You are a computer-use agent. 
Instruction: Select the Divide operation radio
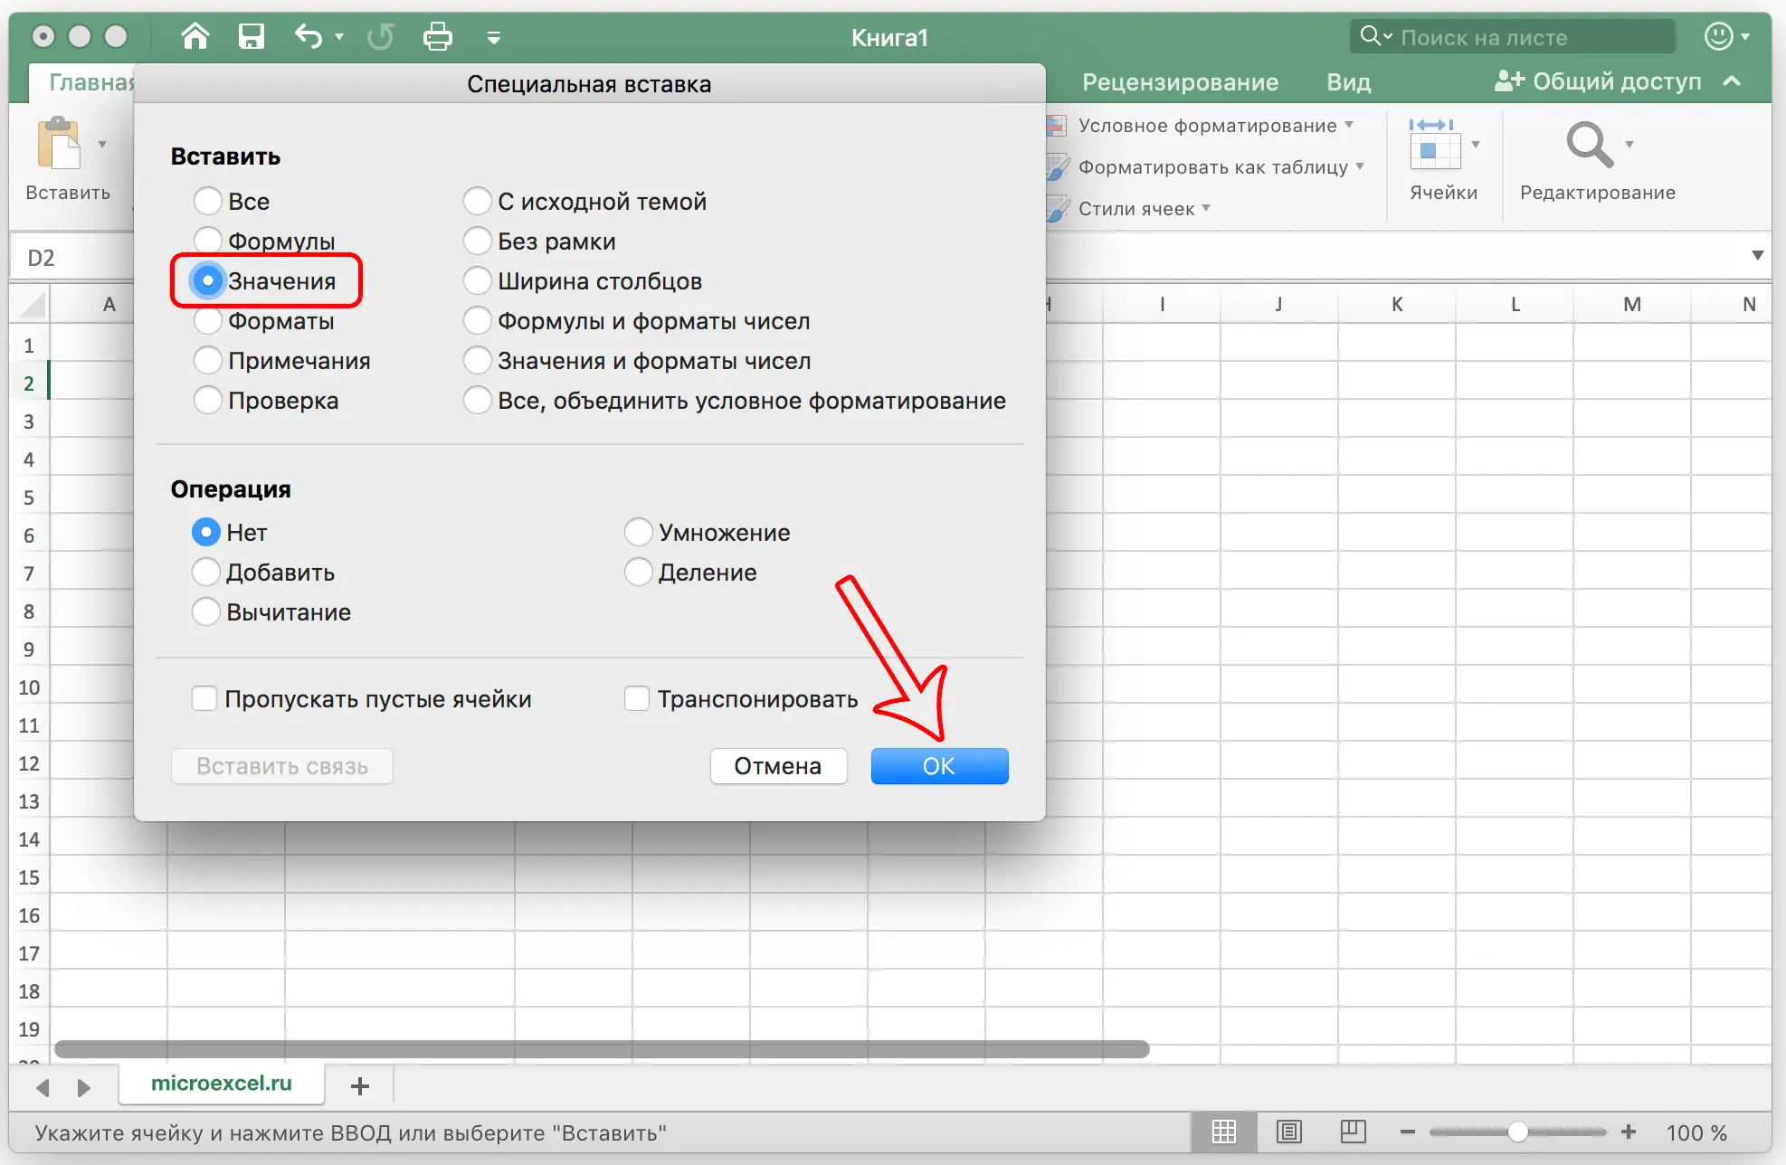638,572
